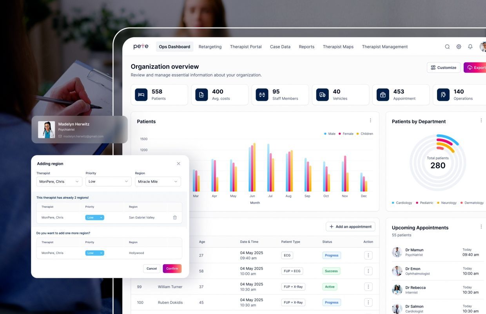Expand the Therapist dropdown MonPere, Chris
The width and height of the screenshot is (486, 314).
click(59, 181)
